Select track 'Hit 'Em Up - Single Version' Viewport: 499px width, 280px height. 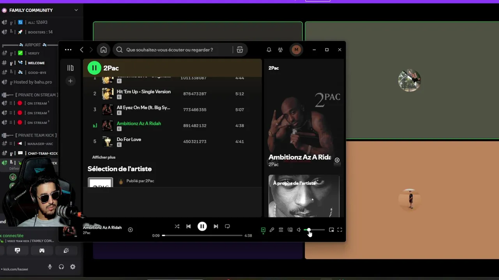click(x=144, y=92)
